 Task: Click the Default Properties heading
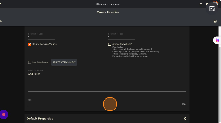tap(40, 119)
